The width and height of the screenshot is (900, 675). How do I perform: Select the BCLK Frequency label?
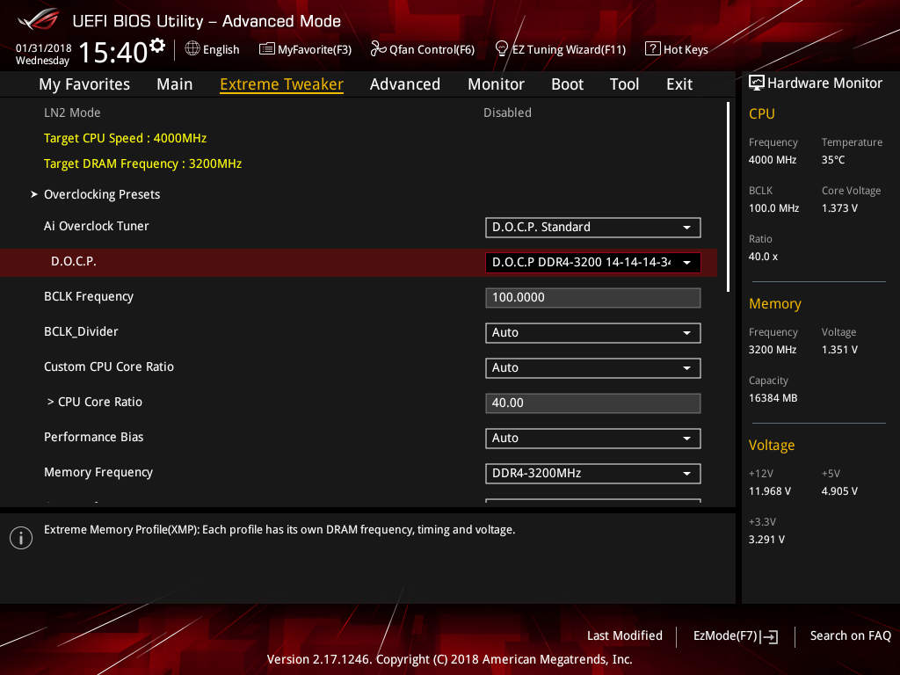pos(89,297)
